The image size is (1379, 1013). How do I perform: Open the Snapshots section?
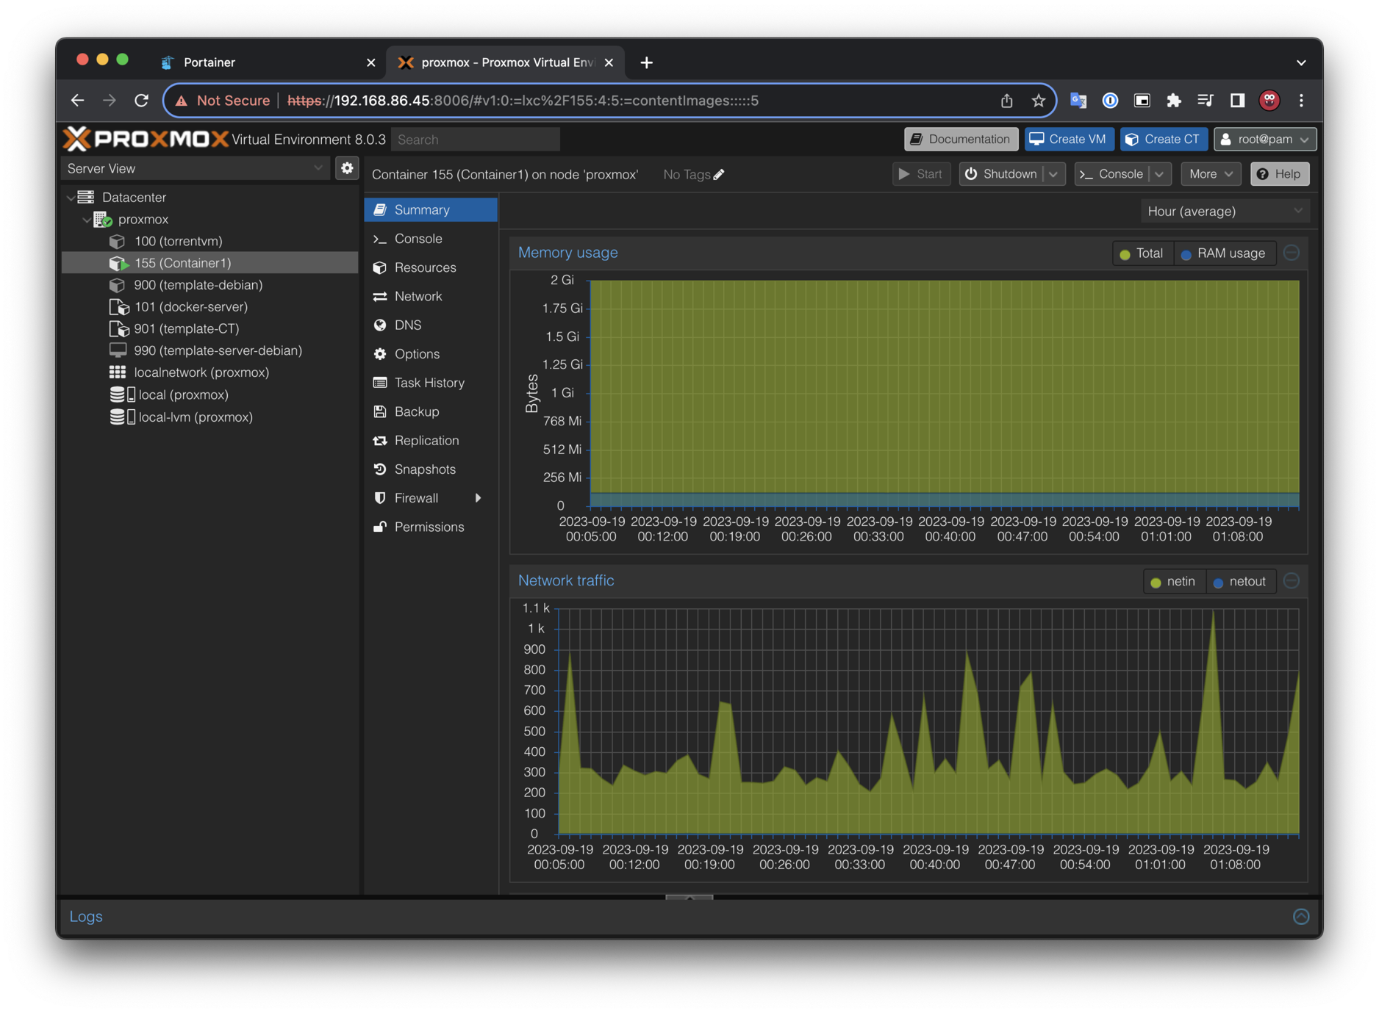click(x=425, y=469)
